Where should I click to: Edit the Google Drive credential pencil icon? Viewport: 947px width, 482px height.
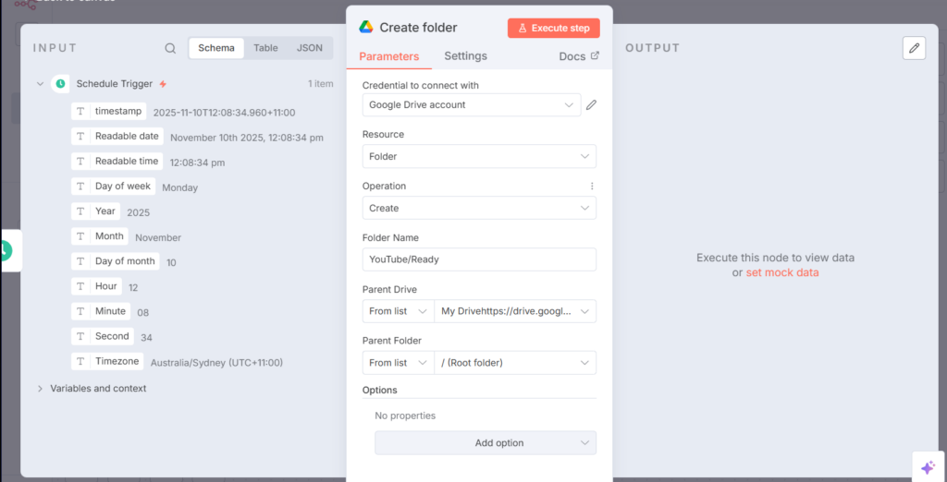click(591, 105)
